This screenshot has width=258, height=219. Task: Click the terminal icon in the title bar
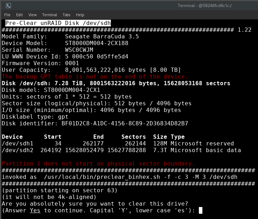pos(8,6)
